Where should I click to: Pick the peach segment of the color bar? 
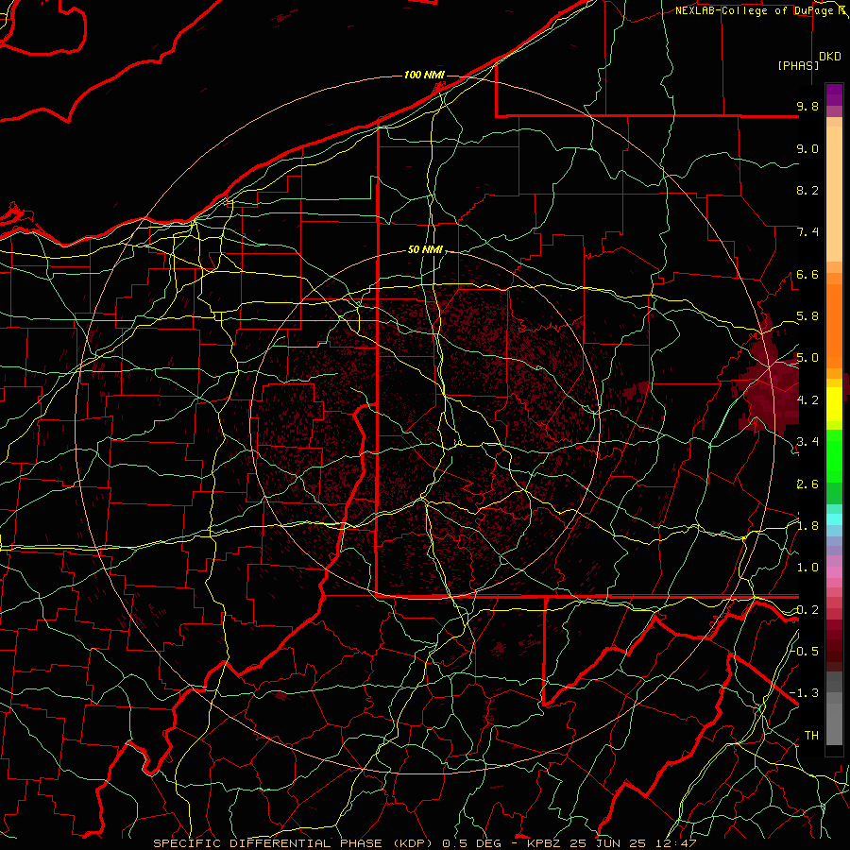click(834, 190)
